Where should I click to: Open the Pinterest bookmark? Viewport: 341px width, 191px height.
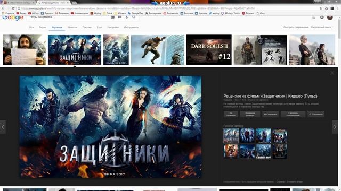click(x=248, y=13)
